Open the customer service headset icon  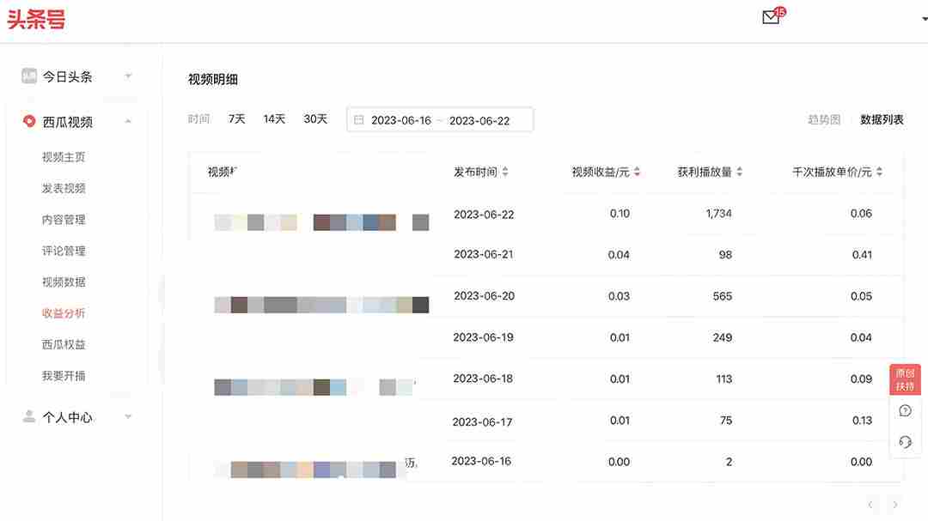[905, 442]
